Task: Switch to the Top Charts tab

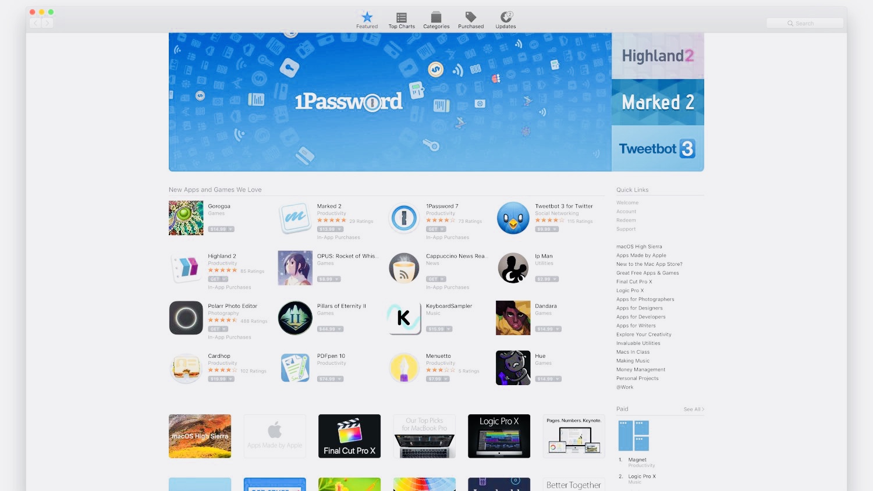Action: pos(402,20)
